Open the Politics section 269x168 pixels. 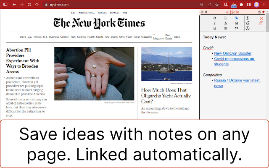point(37,37)
